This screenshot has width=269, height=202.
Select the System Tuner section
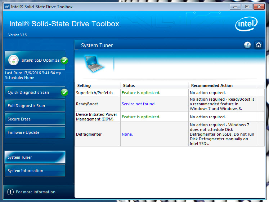pyautogui.click(x=35, y=157)
